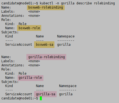Screen dimensions: 119x103
Task: Click the highlighted boxweb-sa service account
Action: pos(44,45)
